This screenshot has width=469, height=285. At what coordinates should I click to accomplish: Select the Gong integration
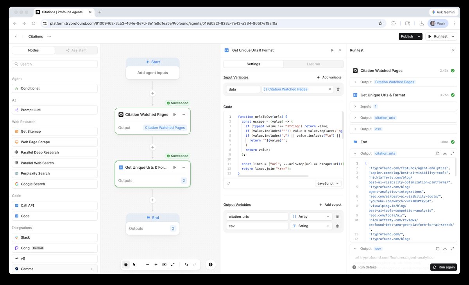pyautogui.click(x=55, y=248)
